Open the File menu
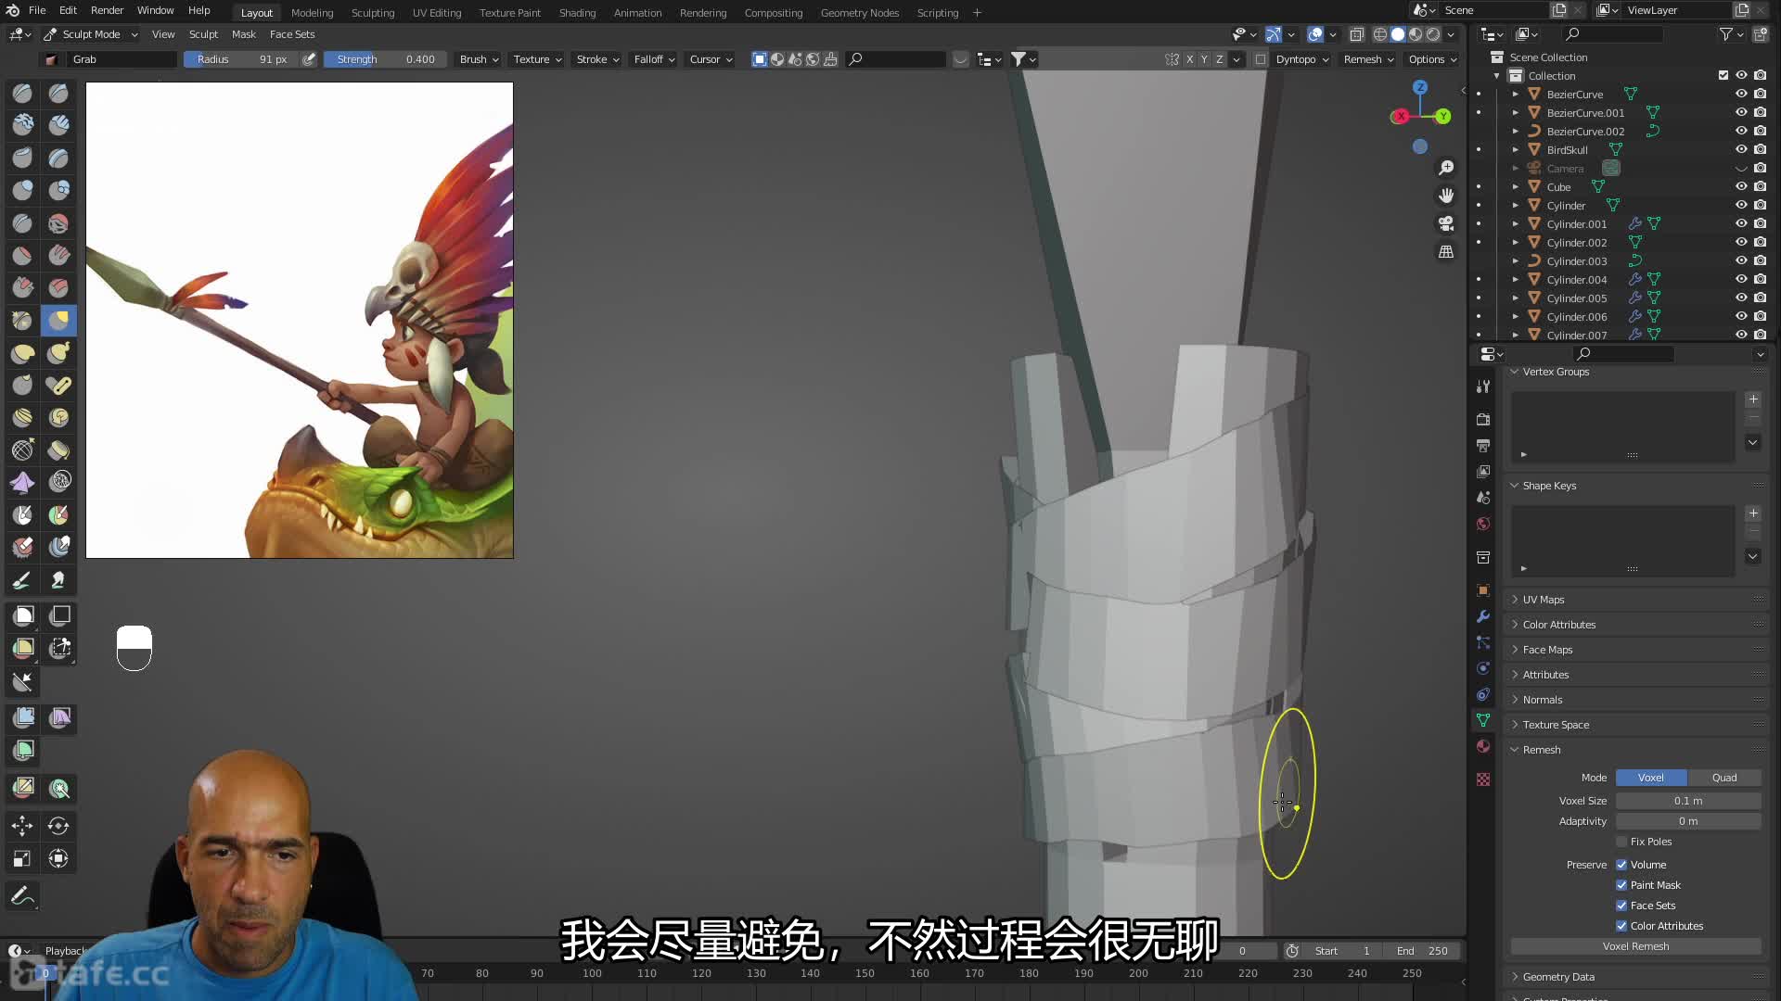 37,11
